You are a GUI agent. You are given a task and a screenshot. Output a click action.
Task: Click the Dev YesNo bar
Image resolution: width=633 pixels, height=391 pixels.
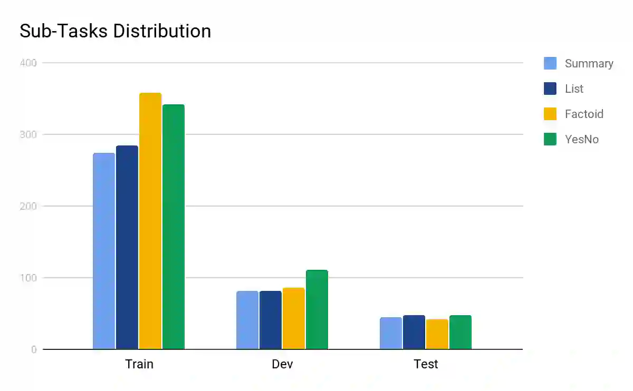tap(317, 309)
